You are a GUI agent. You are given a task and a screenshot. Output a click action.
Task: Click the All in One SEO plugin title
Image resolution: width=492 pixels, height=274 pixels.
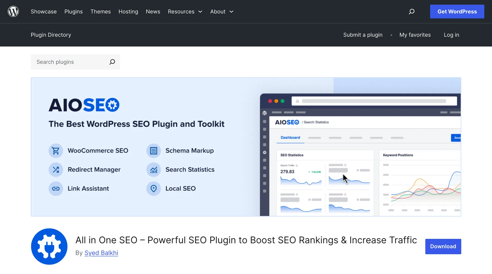click(246, 240)
